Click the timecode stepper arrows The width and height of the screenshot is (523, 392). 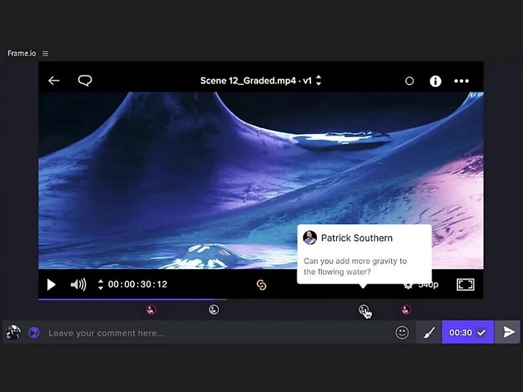100,284
